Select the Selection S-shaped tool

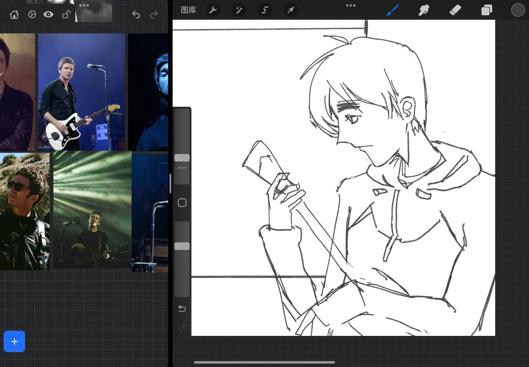(x=264, y=10)
